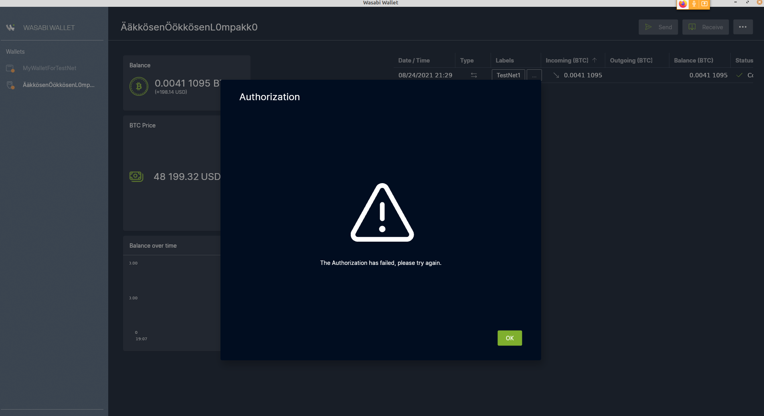Click the Bitcoin coin icon in Balance card

tap(139, 86)
